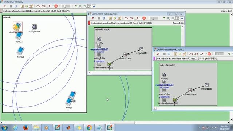The height and width of the screenshot is (131, 233).
Task: Zoom in inside host[4] window
Action: click(169, 18)
